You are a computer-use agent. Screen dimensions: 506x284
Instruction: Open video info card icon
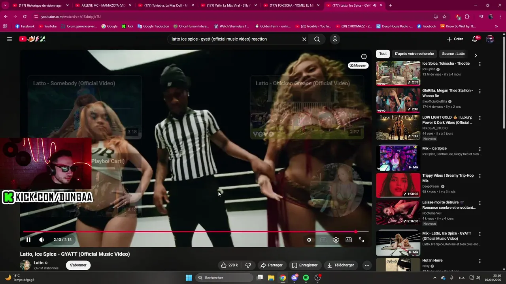[x=364, y=56]
